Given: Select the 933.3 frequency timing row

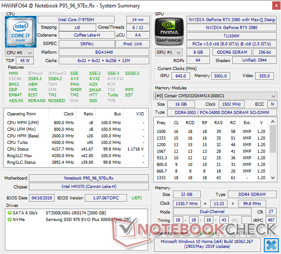Looking at the screenshot, I should (x=212, y=158).
